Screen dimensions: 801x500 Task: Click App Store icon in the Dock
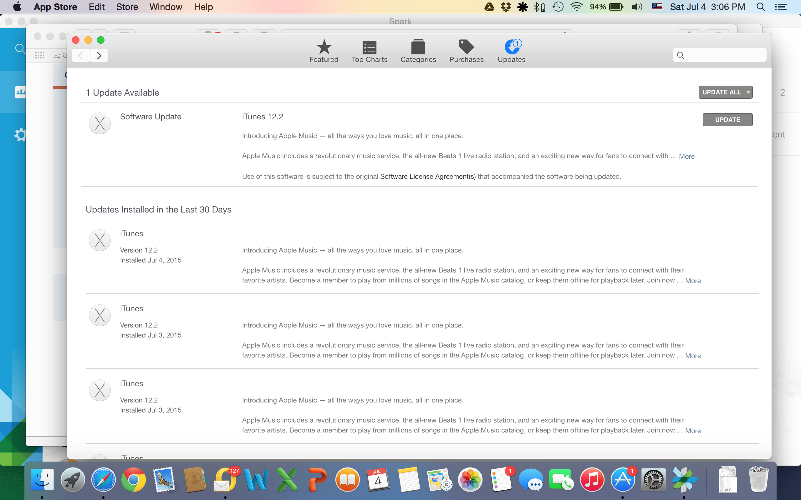coord(623,479)
